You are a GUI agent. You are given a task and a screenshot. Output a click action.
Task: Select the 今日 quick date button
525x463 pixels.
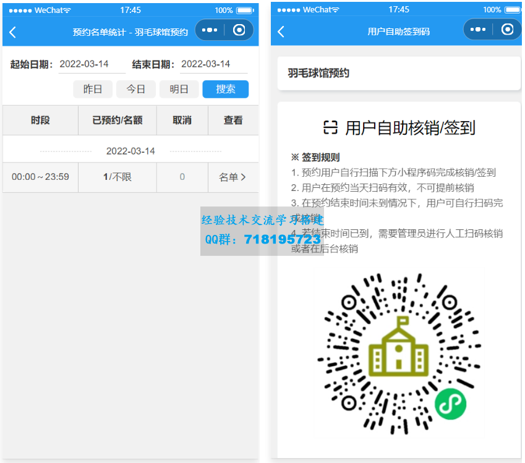[136, 89]
